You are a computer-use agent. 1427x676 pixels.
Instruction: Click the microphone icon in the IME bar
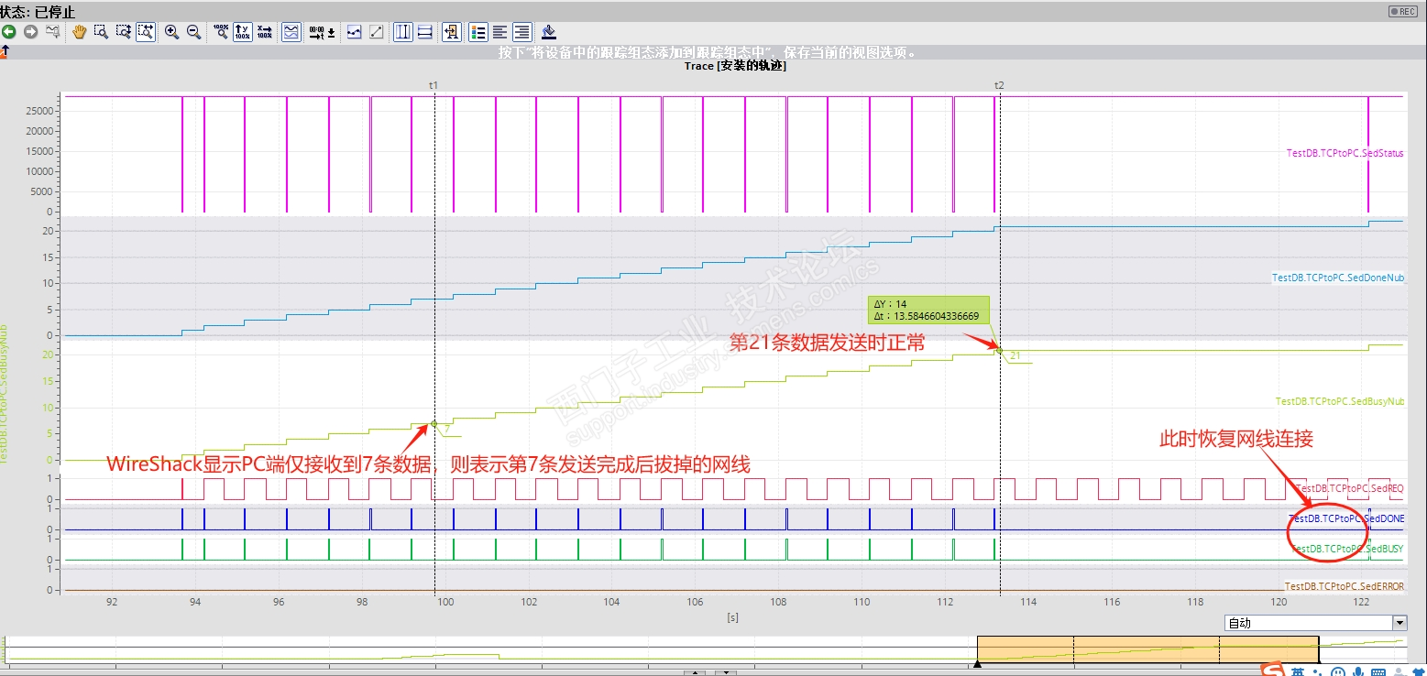point(1359,671)
